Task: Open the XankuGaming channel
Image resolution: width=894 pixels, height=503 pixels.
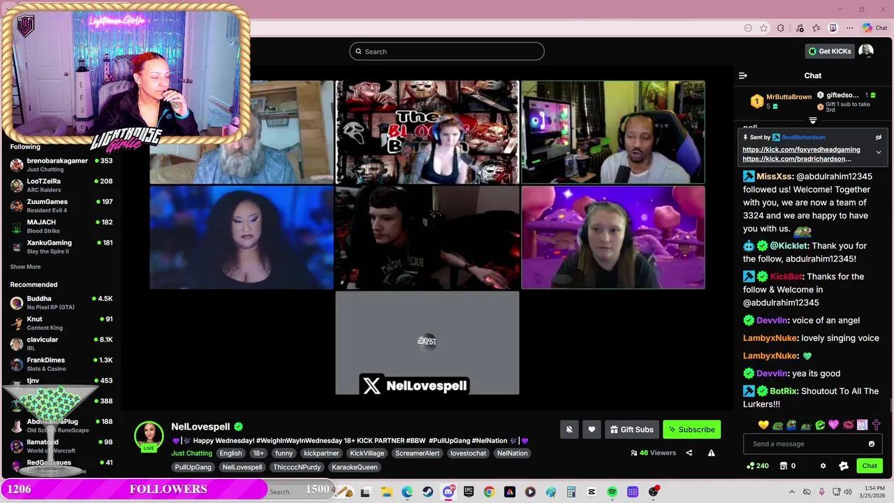Action: [x=61, y=247]
